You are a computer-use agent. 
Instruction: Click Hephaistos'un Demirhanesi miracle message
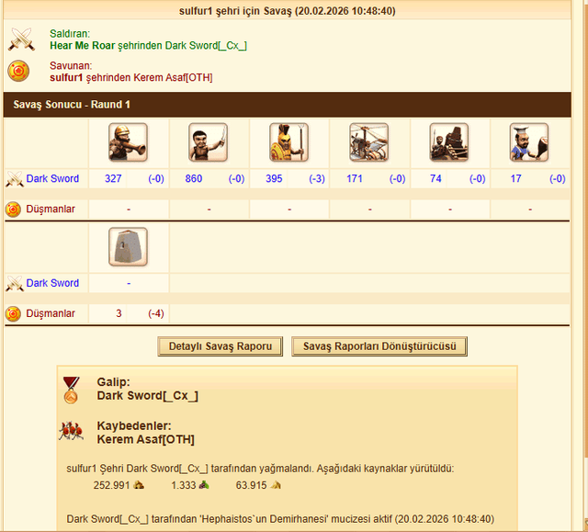coord(280,519)
